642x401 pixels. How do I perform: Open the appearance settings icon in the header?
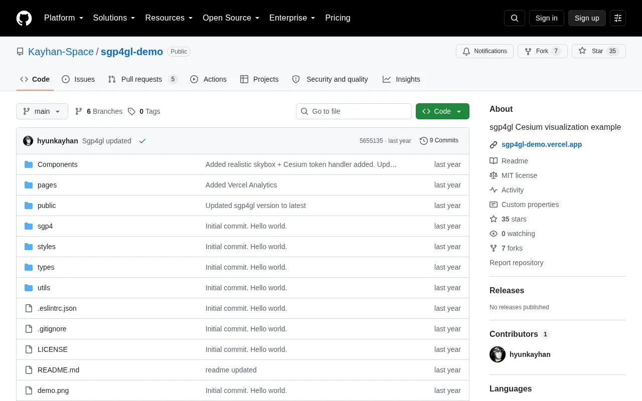coord(618,18)
